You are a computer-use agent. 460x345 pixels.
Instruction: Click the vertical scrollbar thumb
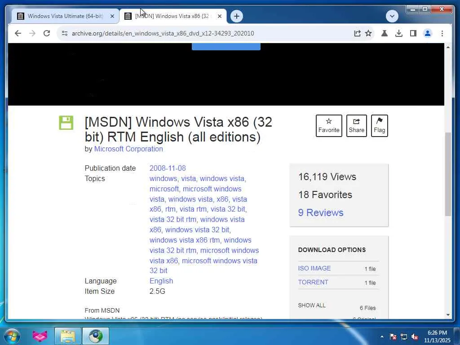coord(448,174)
